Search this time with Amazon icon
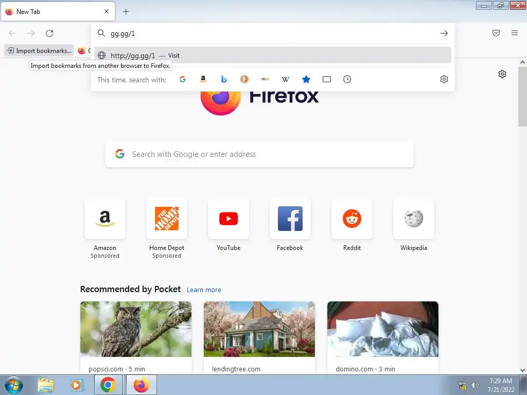The width and height of the screenshot is (527, 395). point(203,79)
